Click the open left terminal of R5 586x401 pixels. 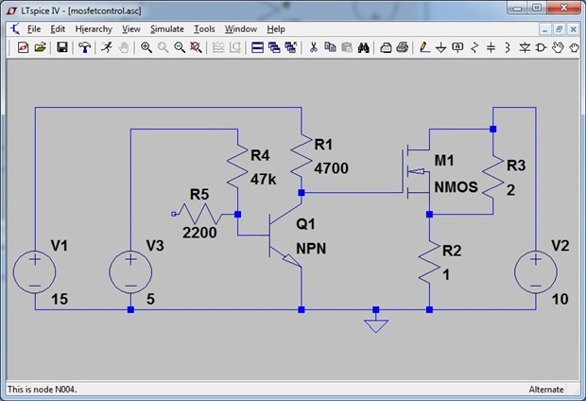173,214
